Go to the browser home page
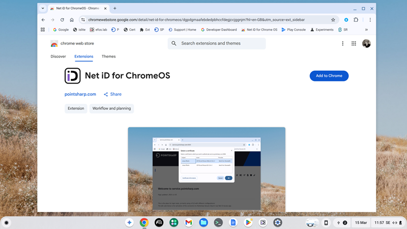 tap(72, 20)
